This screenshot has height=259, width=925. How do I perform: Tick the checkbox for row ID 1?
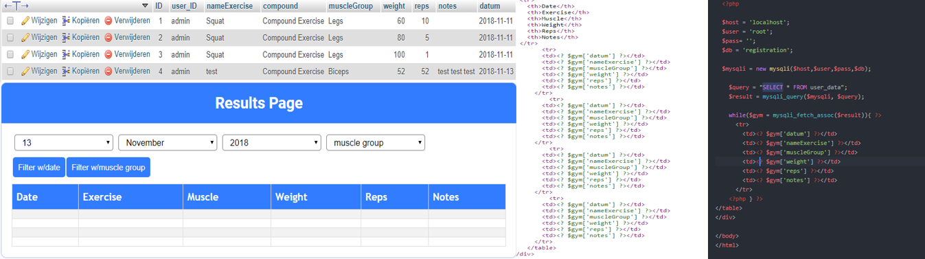pos(10,21)
